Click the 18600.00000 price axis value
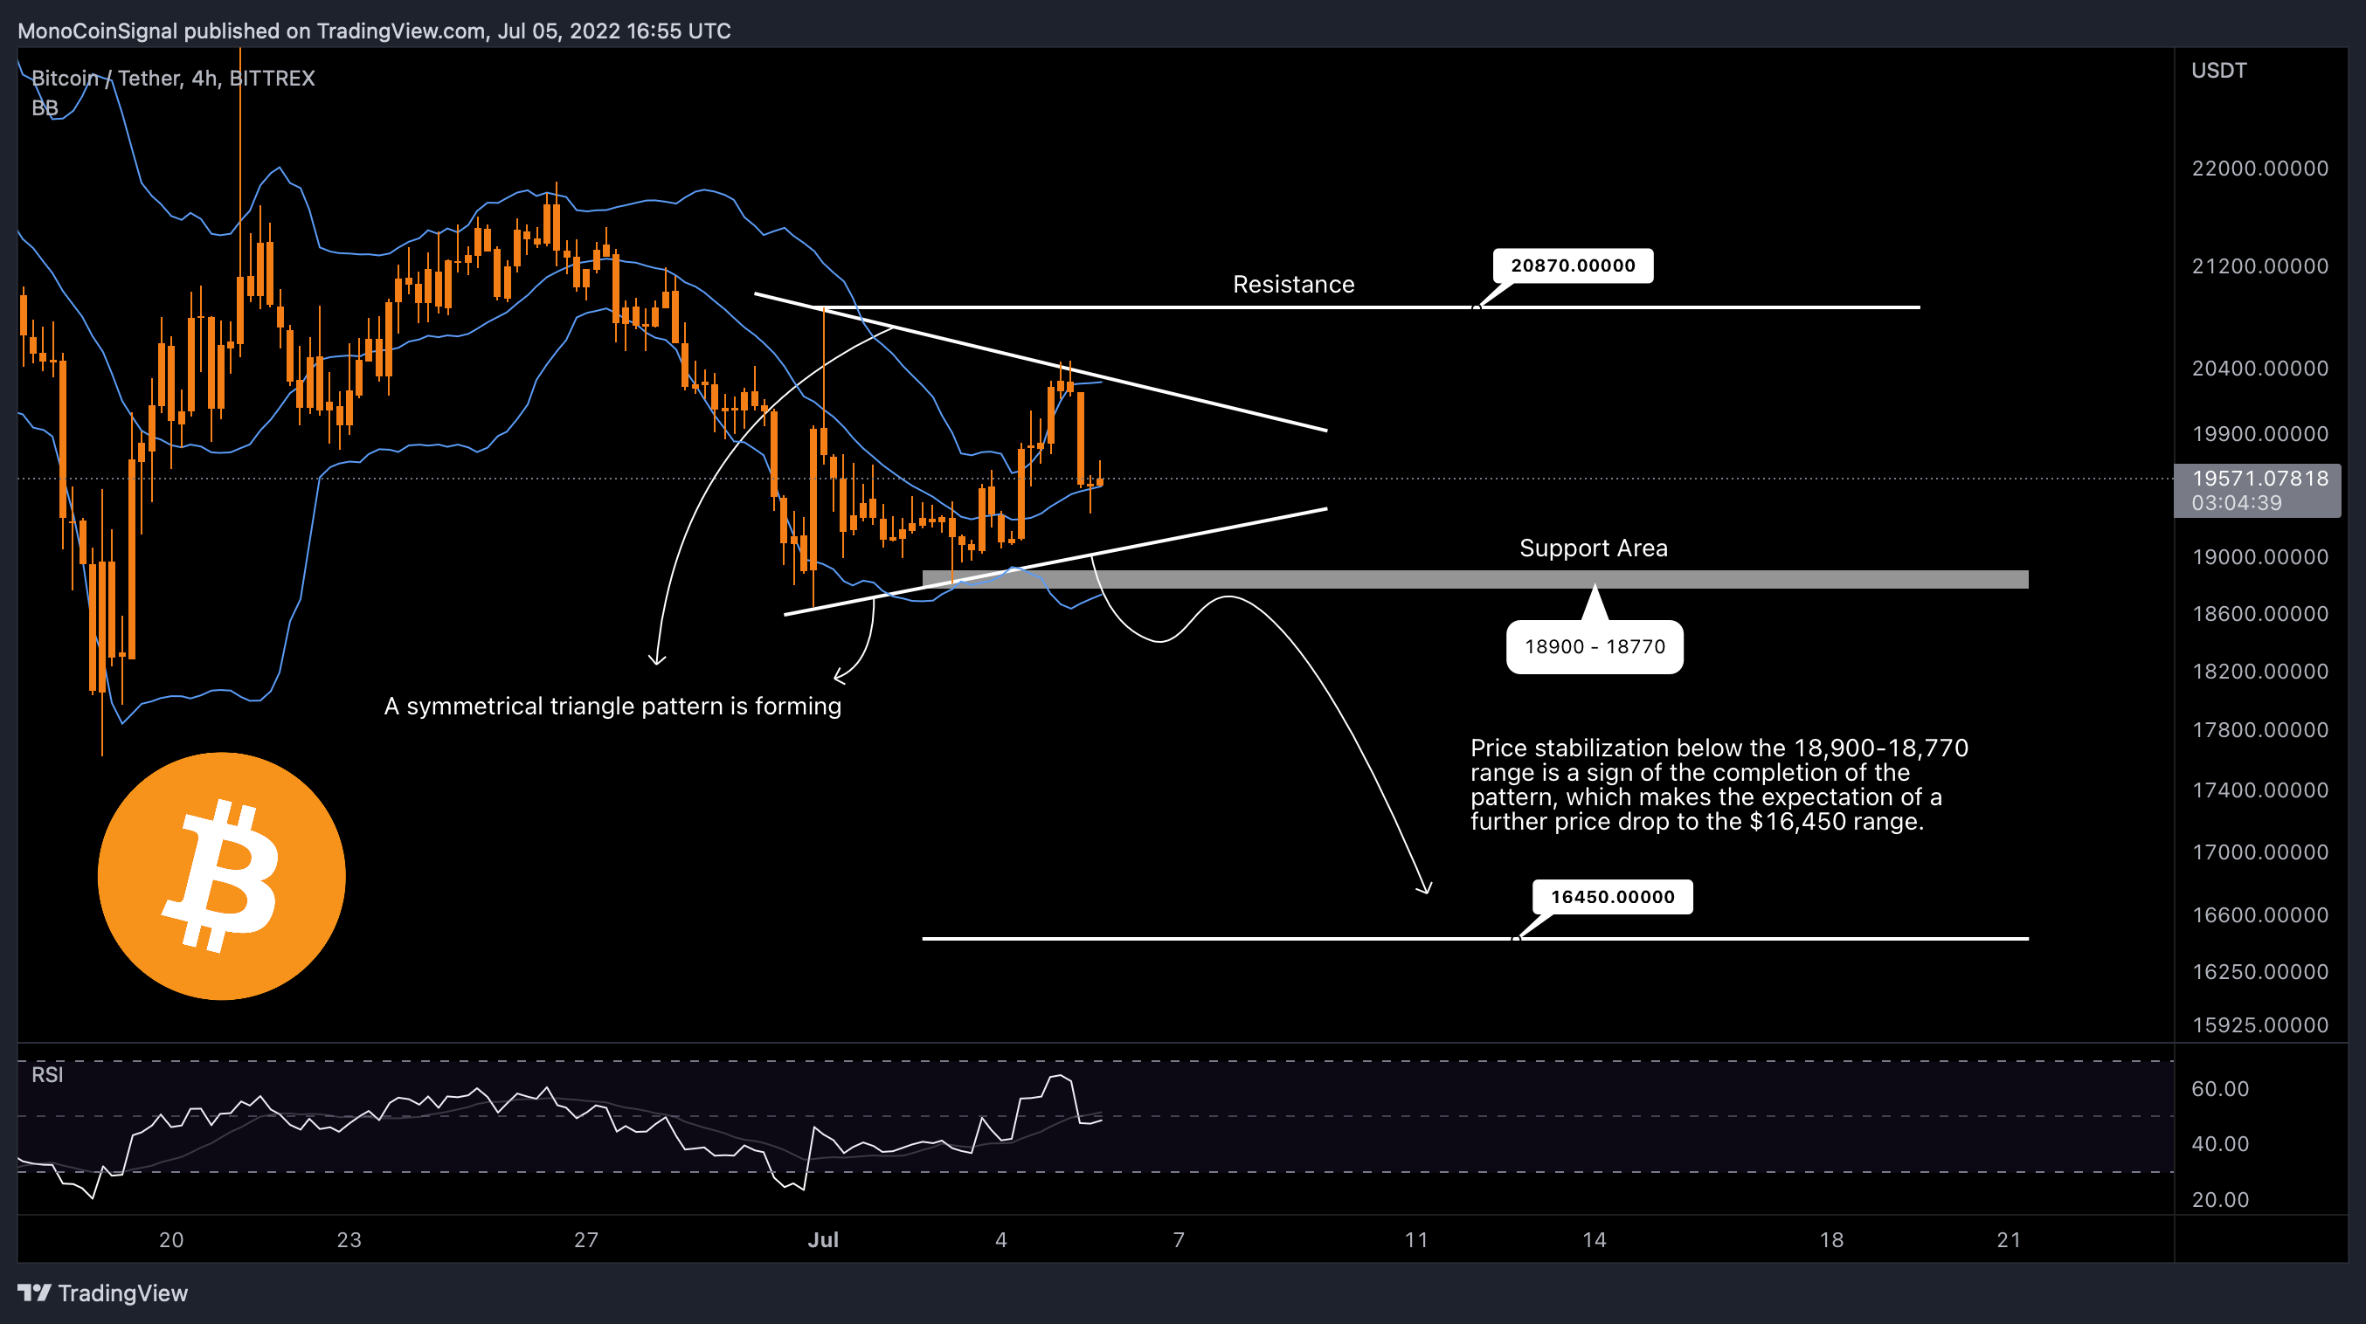This screenshot has height=1324, width=2366. (x=2259, y=613)
